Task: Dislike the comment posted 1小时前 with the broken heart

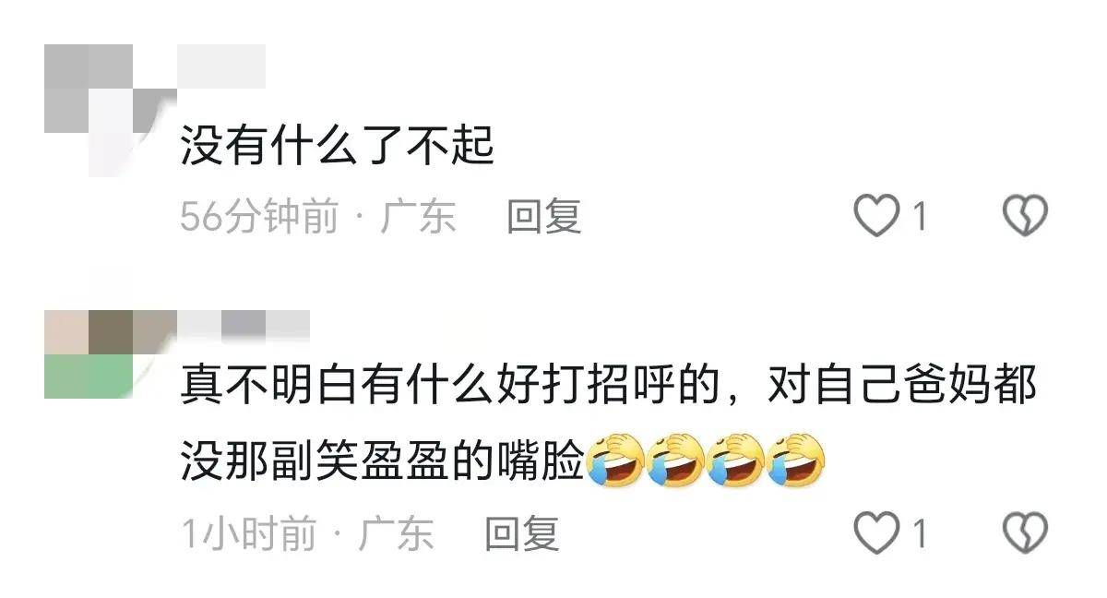Action: pyautogui.click(x=1025, y=533)
